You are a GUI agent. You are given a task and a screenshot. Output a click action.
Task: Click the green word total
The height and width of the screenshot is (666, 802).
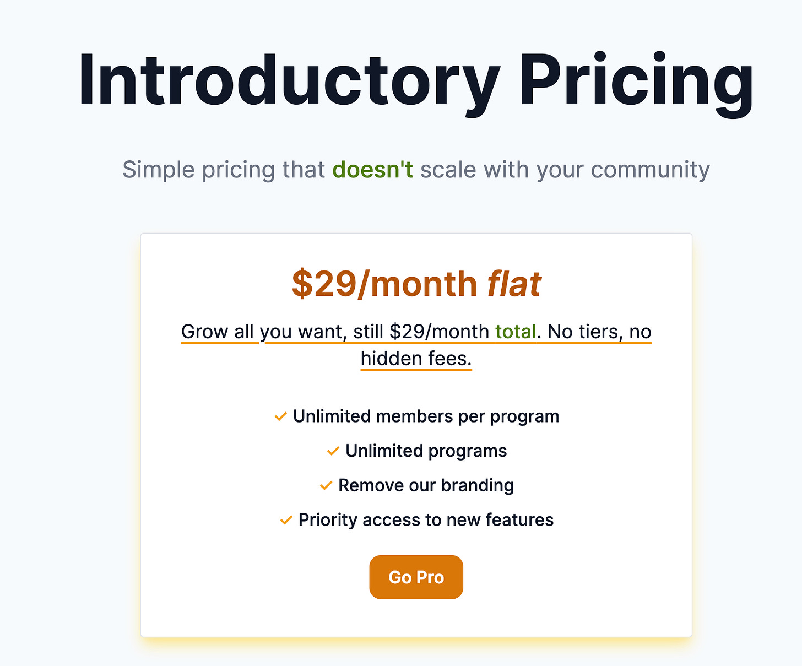click(516, 332)
